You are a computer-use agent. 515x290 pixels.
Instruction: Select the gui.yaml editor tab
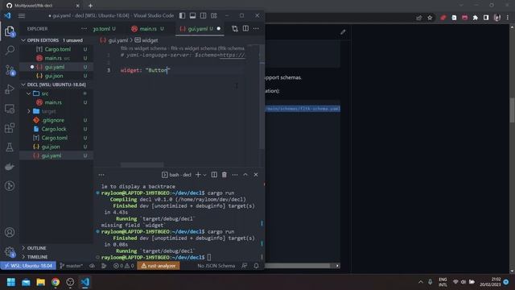(200, 29)
